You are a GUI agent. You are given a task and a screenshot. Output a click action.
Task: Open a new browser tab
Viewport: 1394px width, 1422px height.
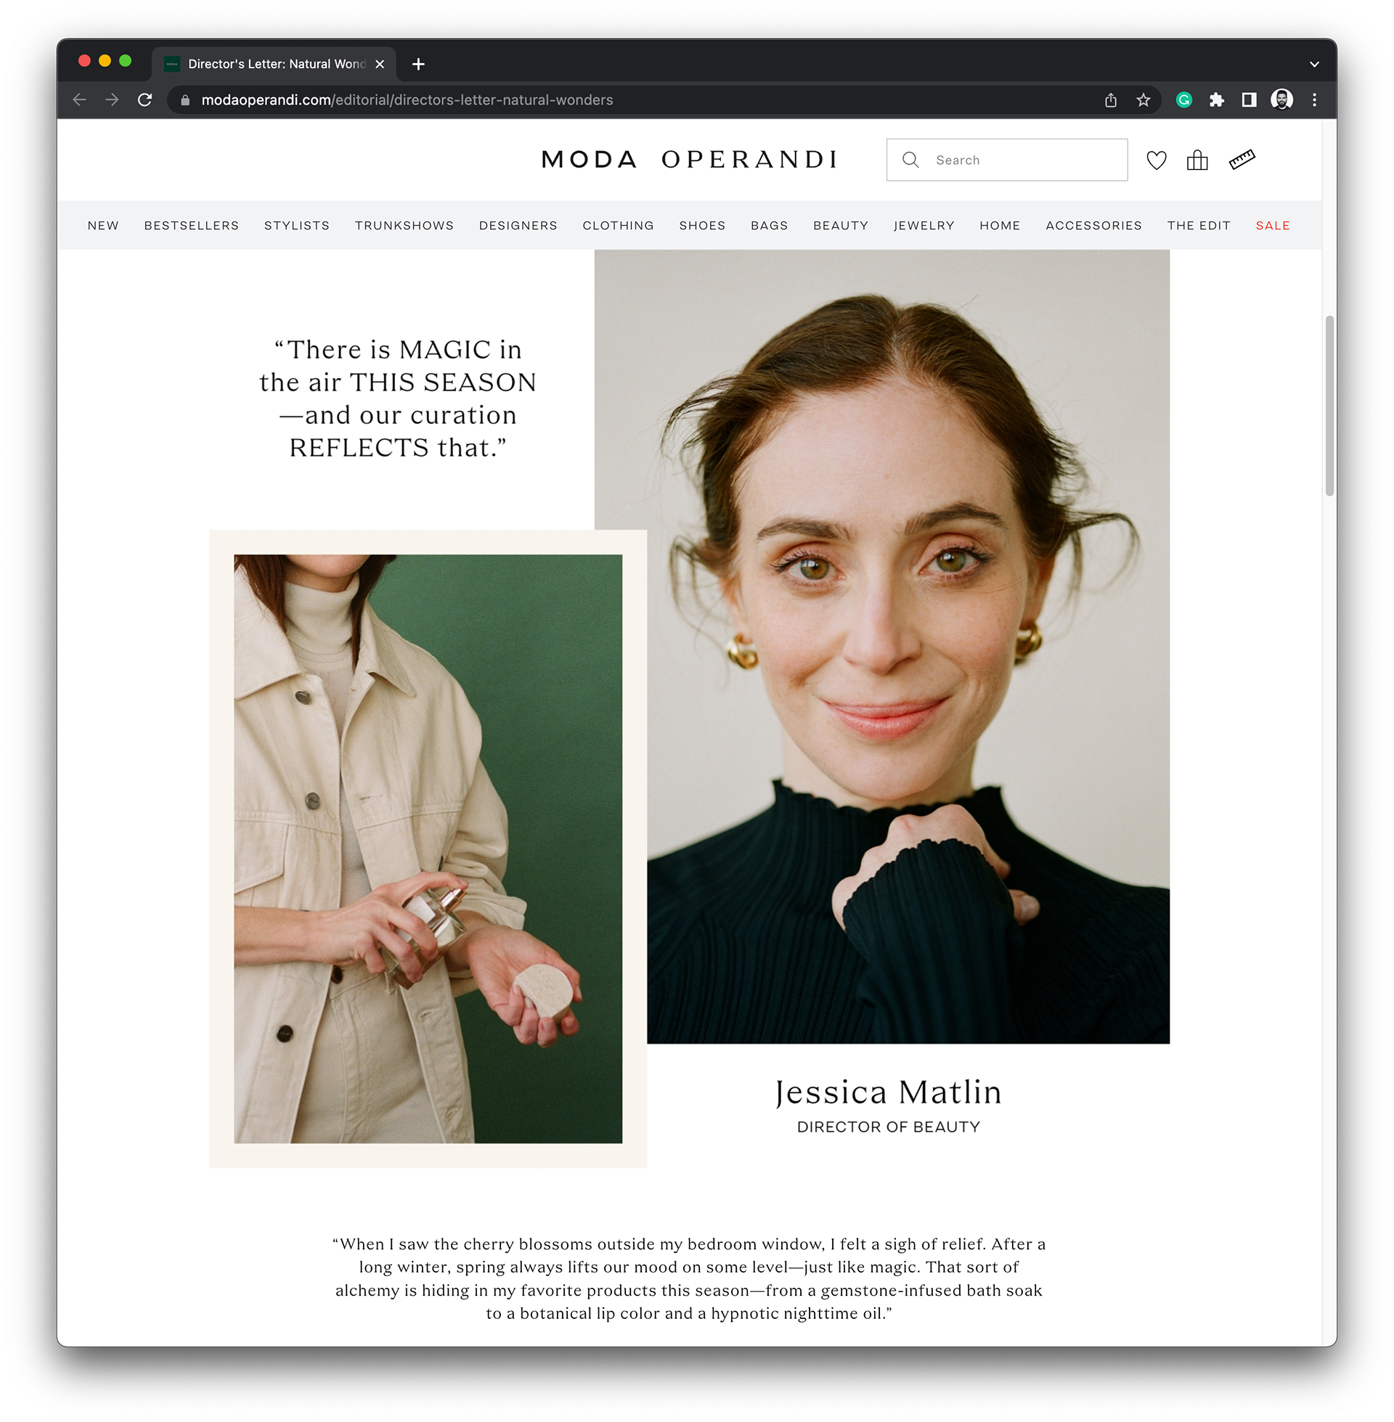pos(418,65)
